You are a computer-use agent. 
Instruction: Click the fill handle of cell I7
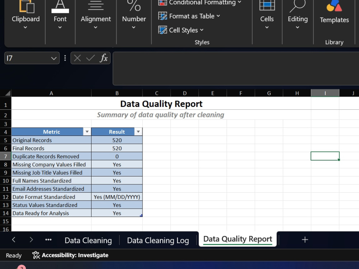pos(339,160)
